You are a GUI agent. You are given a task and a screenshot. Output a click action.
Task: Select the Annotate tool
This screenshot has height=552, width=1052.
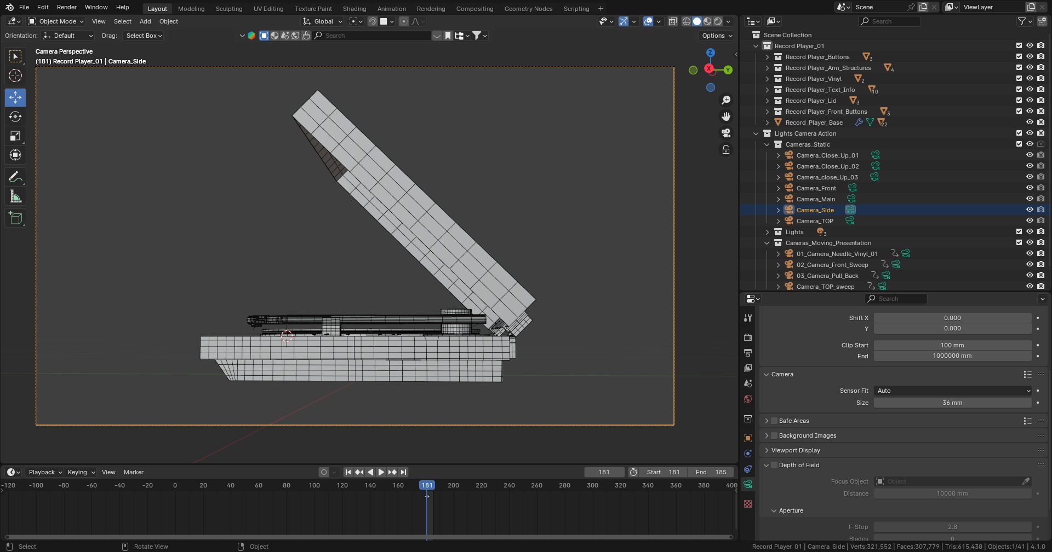click(15, 177)
